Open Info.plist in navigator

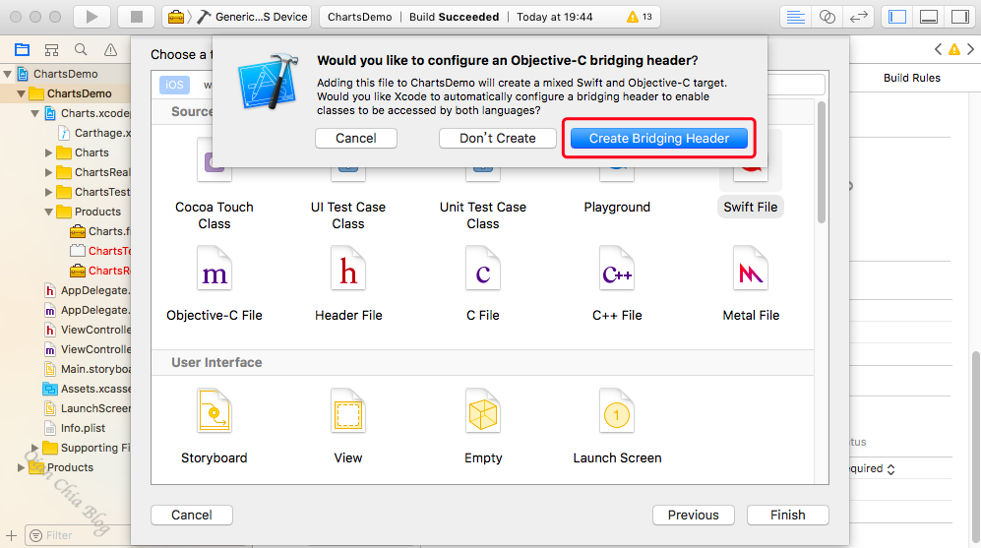coord(75,428)
